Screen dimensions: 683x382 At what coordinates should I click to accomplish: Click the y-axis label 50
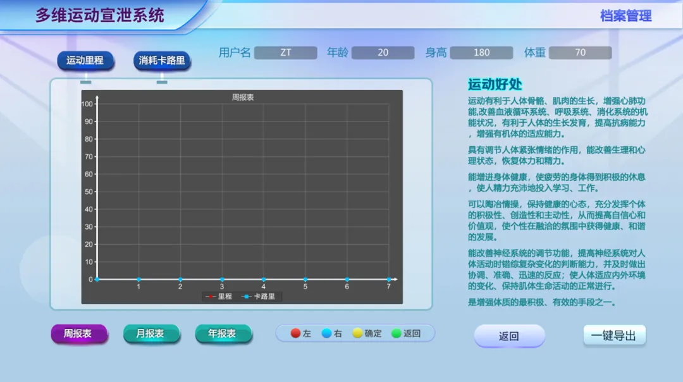[89, 192]
